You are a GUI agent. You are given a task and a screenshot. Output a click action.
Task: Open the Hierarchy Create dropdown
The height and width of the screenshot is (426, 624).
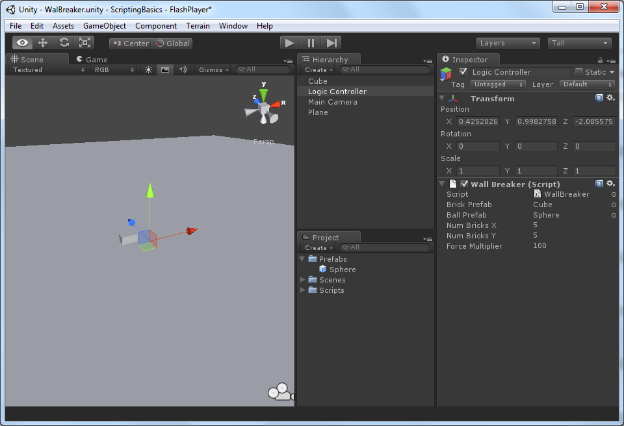[318, 69]
